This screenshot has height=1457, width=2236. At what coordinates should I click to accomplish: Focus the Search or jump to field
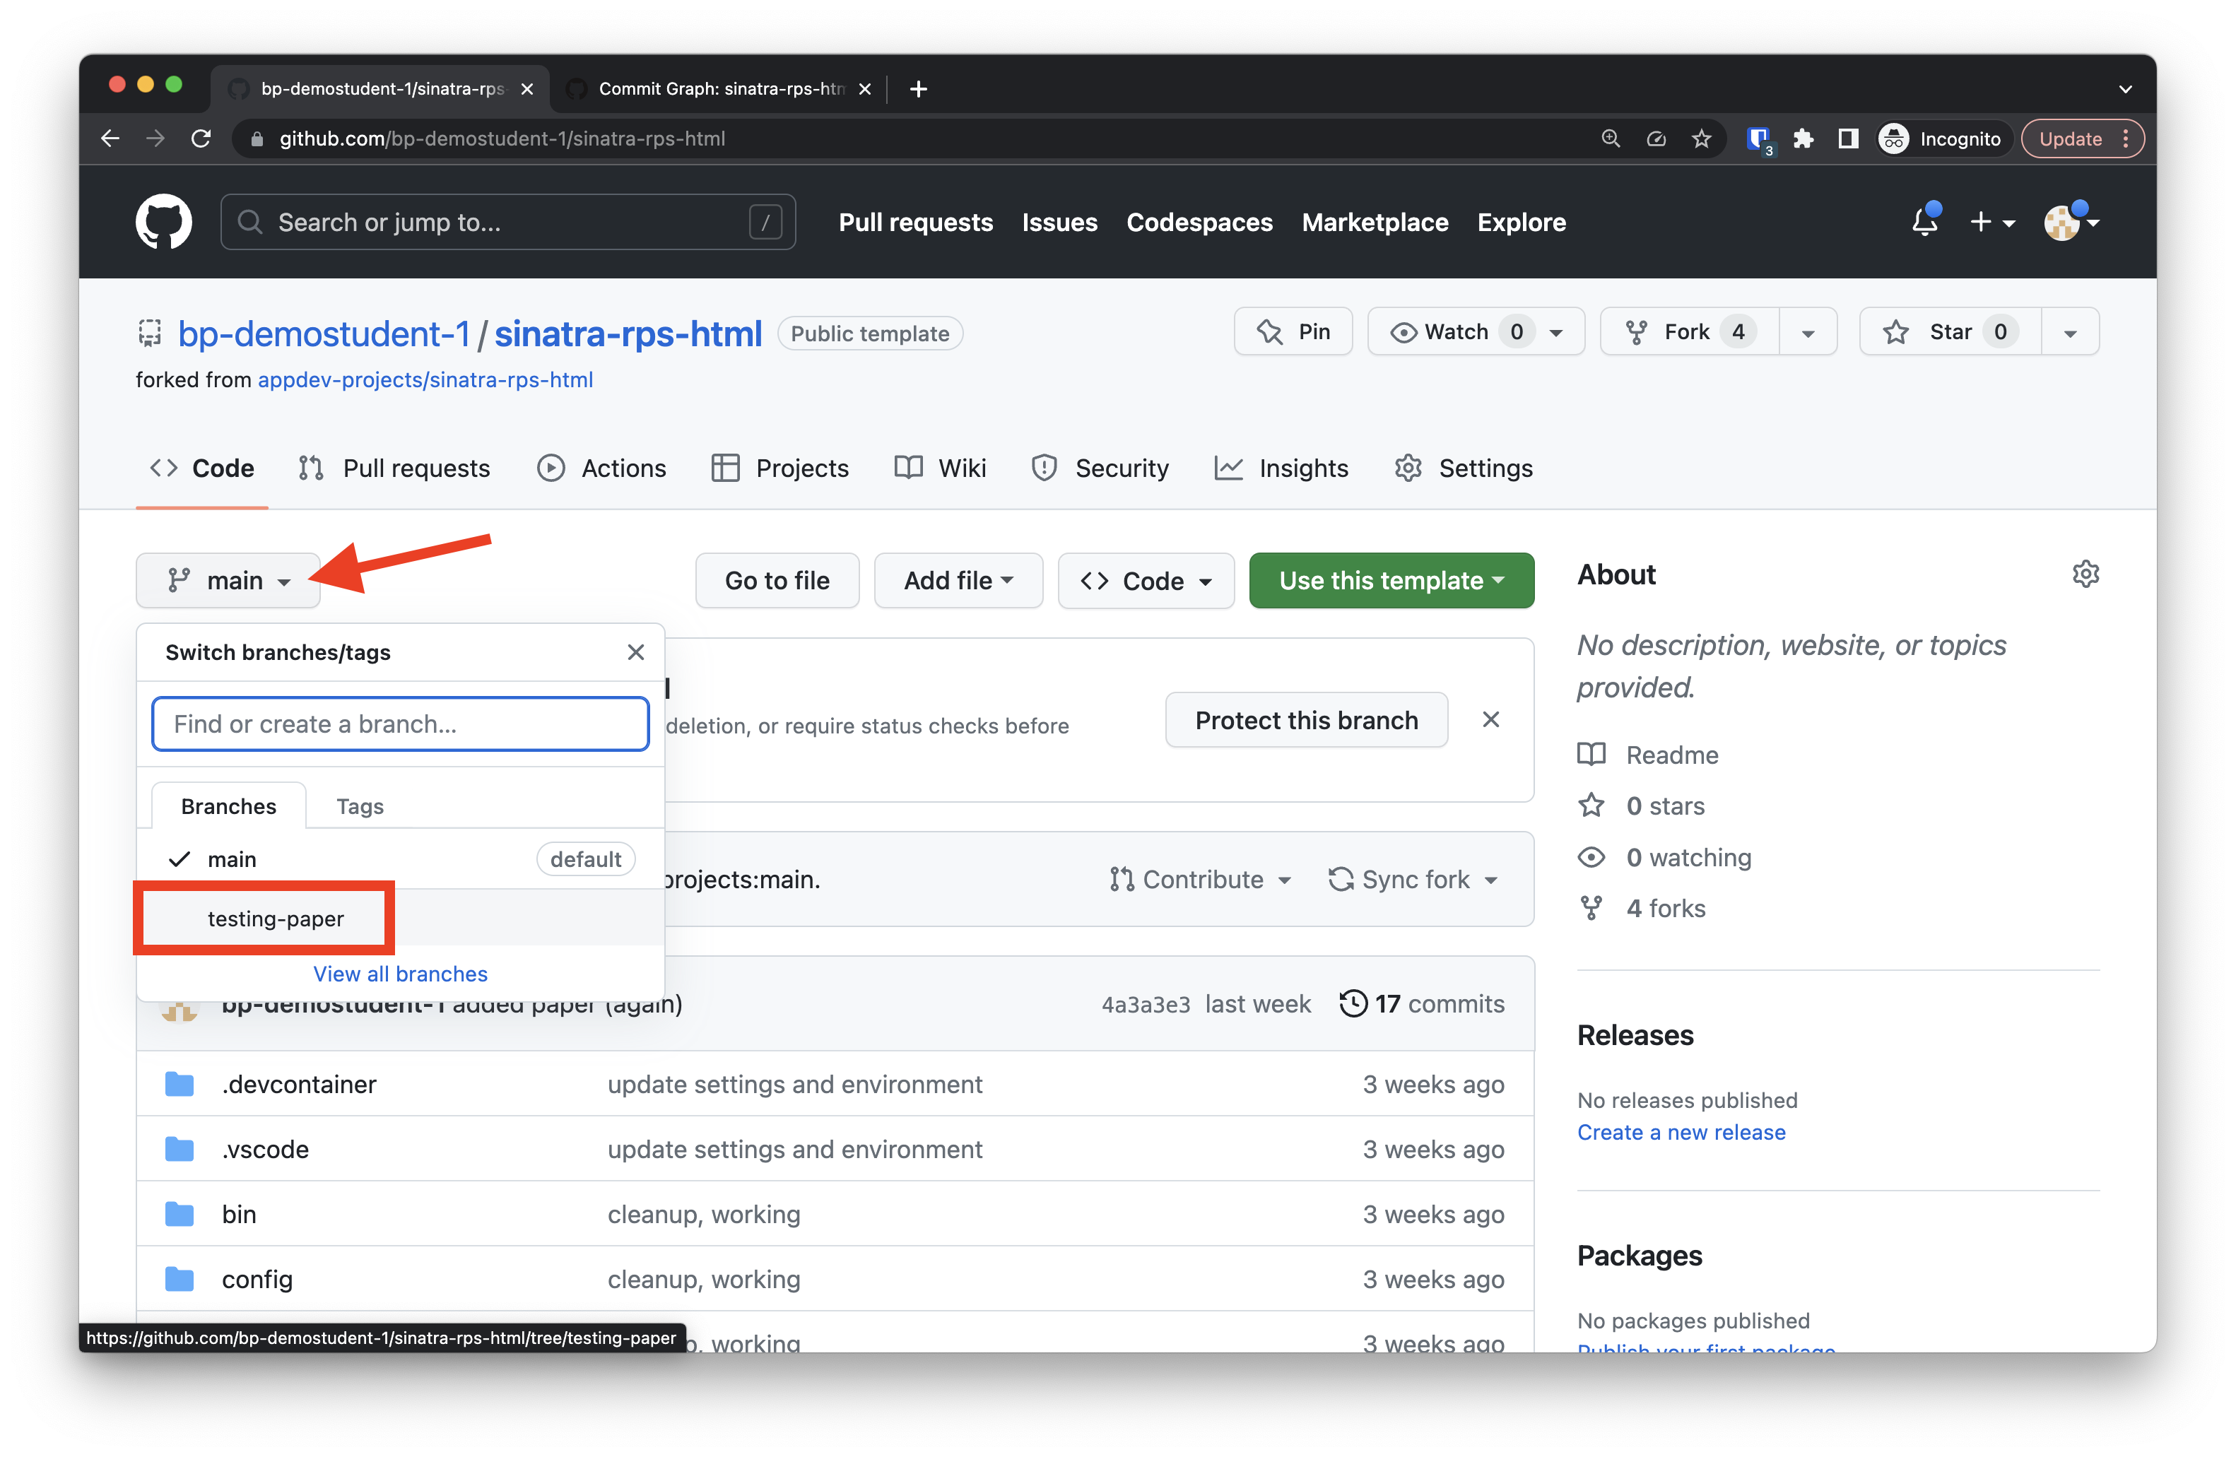click(x=508, y=222)
